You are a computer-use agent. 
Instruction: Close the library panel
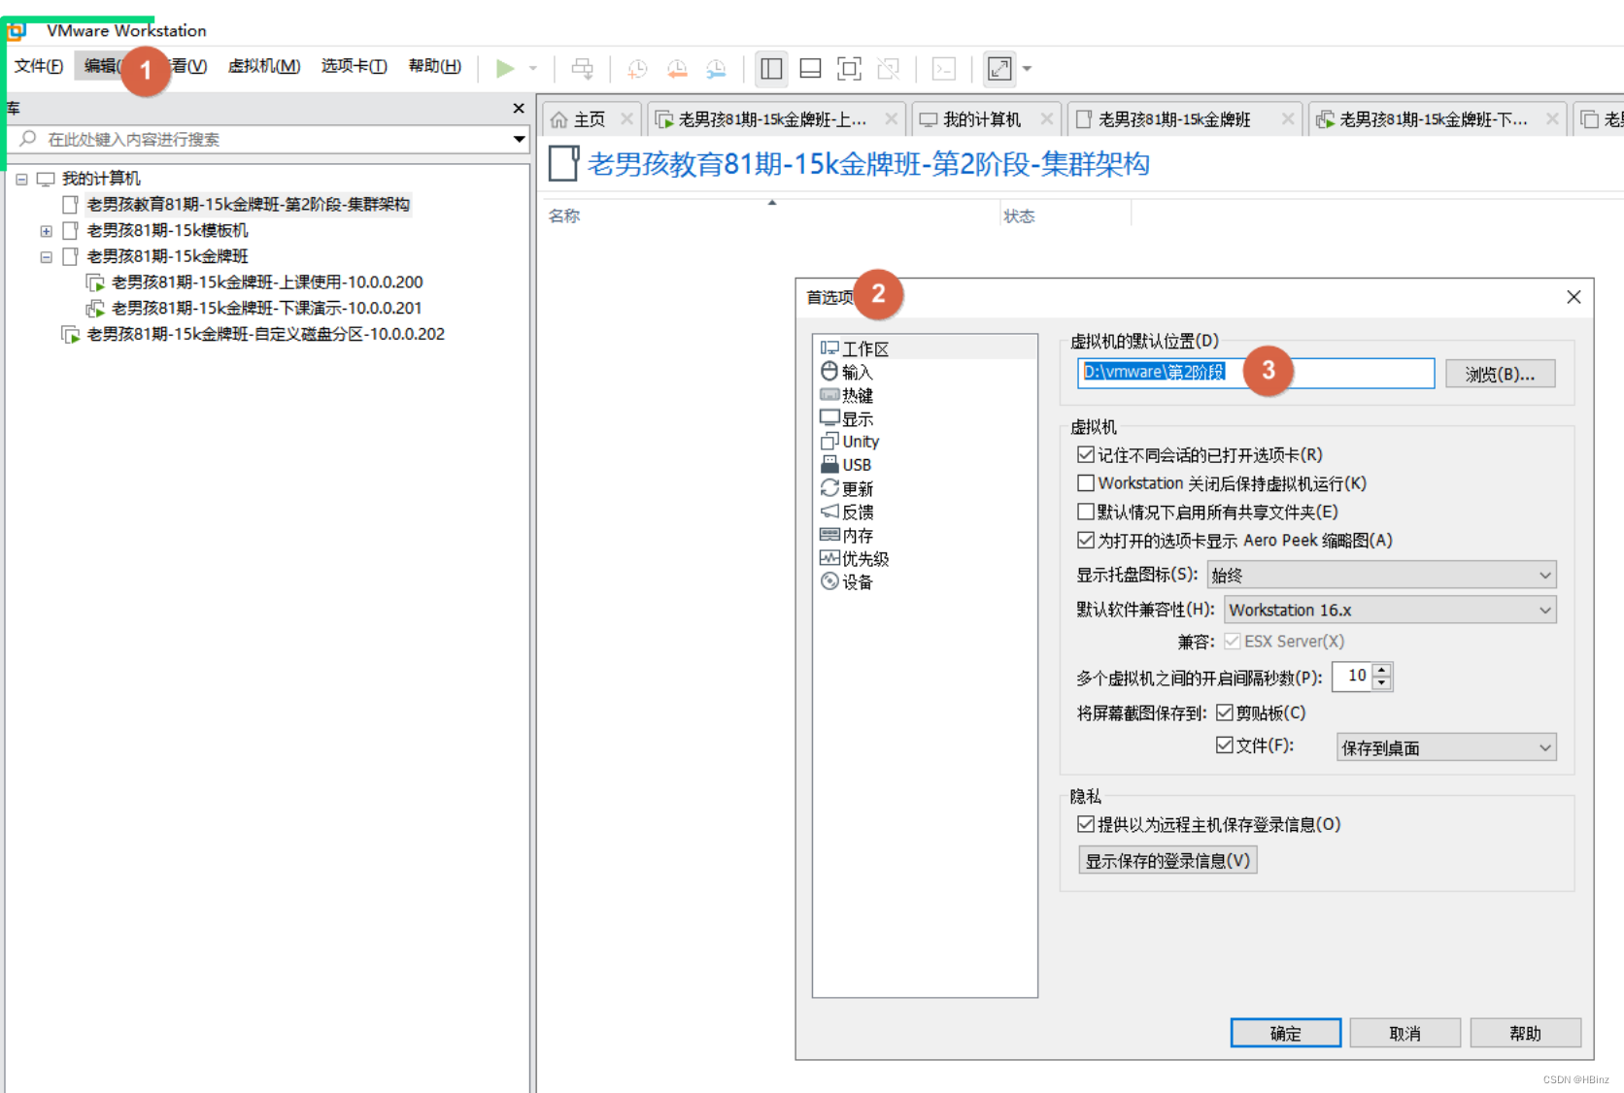coord(519,108)
